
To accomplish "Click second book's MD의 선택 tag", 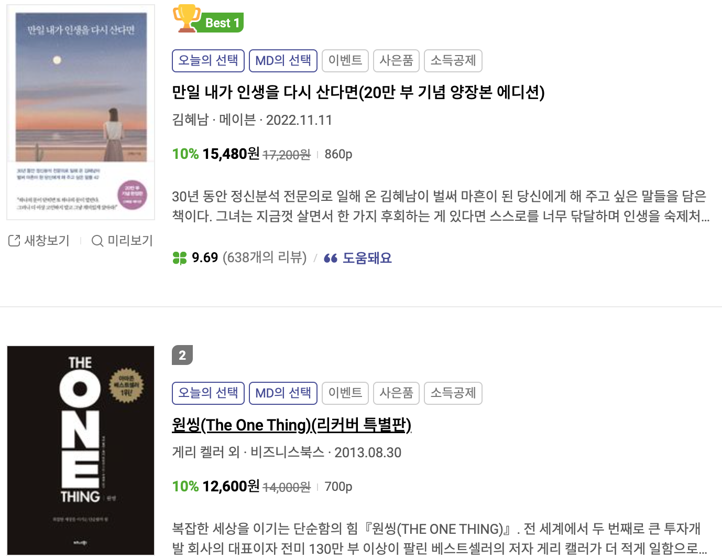I will [283, 393].
